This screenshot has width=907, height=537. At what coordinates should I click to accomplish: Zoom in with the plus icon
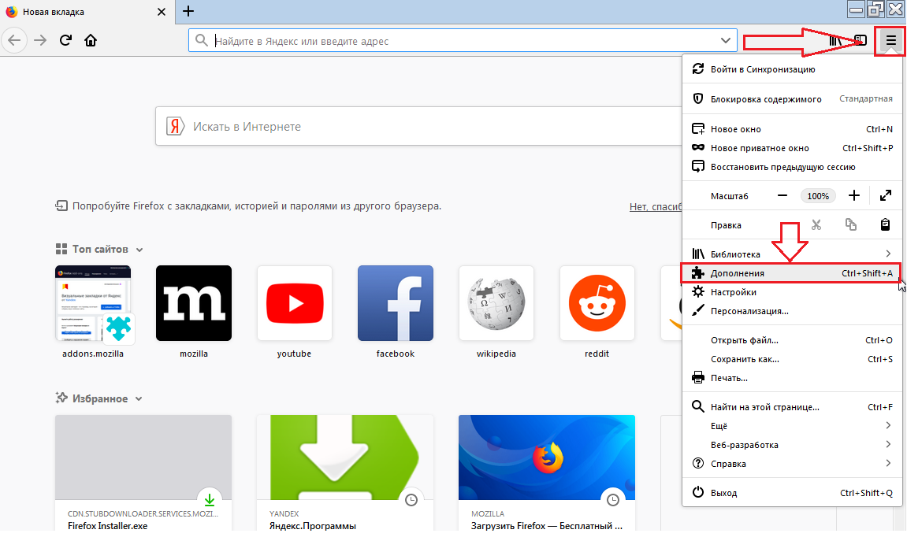point(853,195)
